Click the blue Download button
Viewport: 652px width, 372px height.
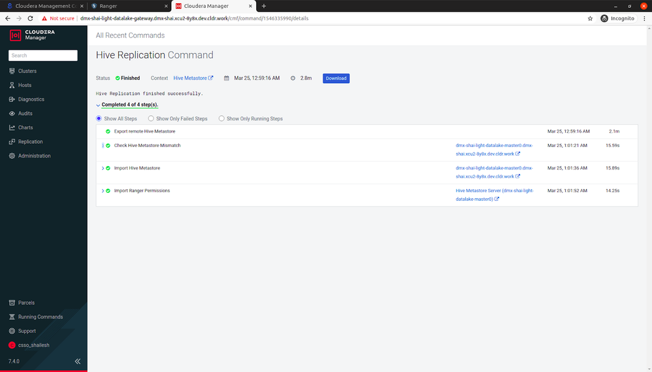(336, 78)
